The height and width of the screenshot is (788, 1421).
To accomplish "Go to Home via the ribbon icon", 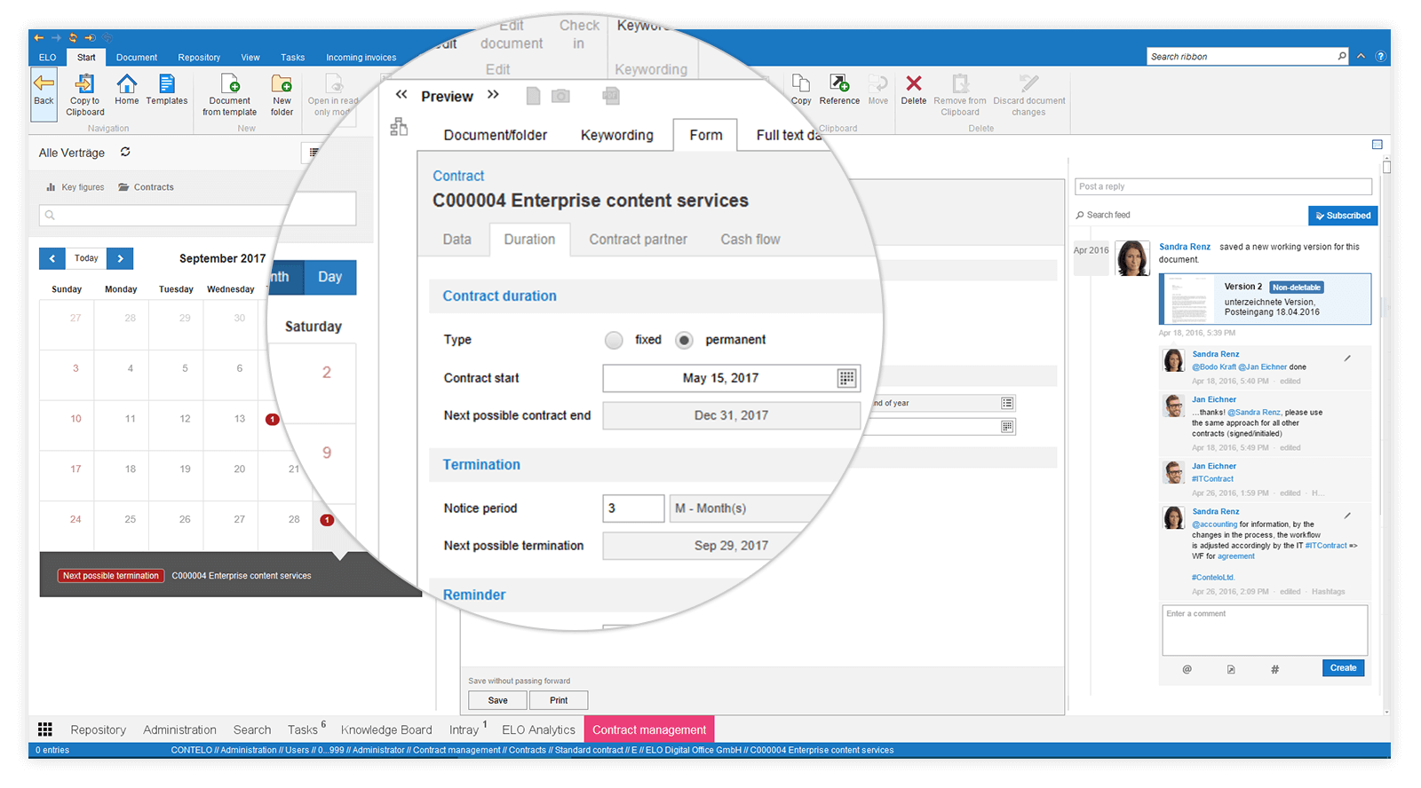I will [x=127, y=83].
